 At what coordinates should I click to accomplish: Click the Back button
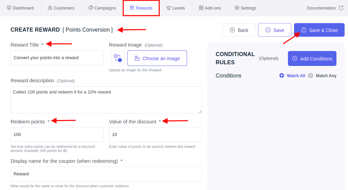[x=239, y=30]
